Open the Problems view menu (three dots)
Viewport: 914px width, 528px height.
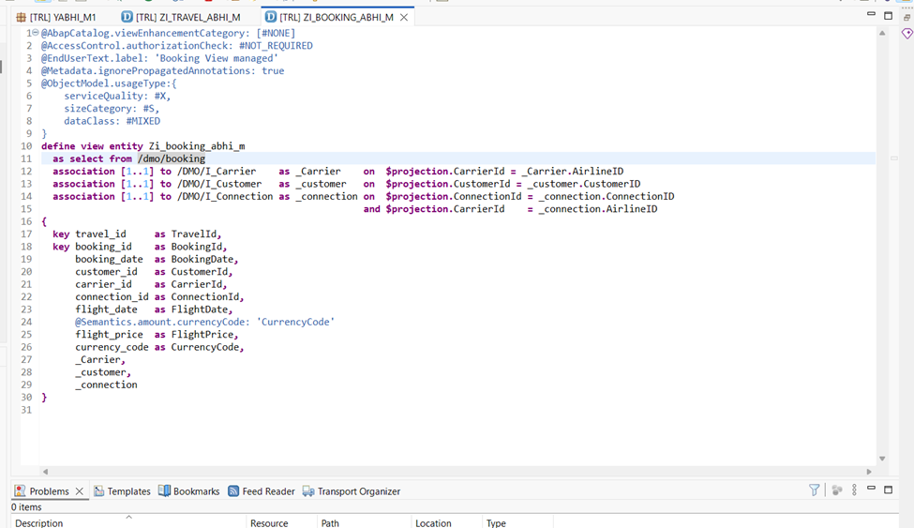tap(854, 490)
